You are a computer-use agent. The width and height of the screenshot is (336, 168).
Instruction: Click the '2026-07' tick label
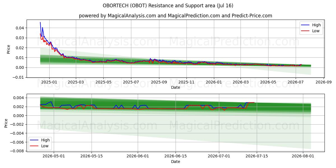(x=296, y=82)
